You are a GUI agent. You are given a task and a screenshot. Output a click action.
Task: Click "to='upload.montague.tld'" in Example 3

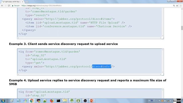point(46,59)
